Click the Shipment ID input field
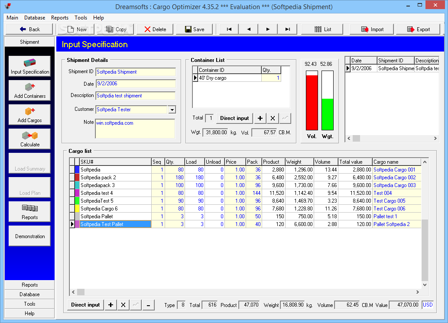Viewport: 448px width, 323px height. pos(136,72)
